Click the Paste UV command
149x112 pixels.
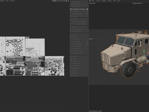coord(79,59)
